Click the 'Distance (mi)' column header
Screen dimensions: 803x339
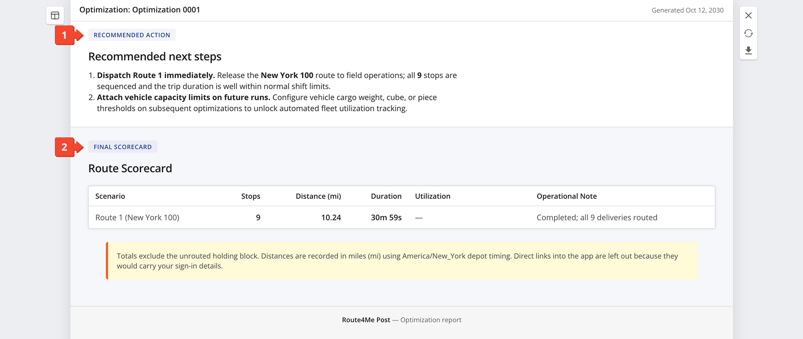pos(318,196)
